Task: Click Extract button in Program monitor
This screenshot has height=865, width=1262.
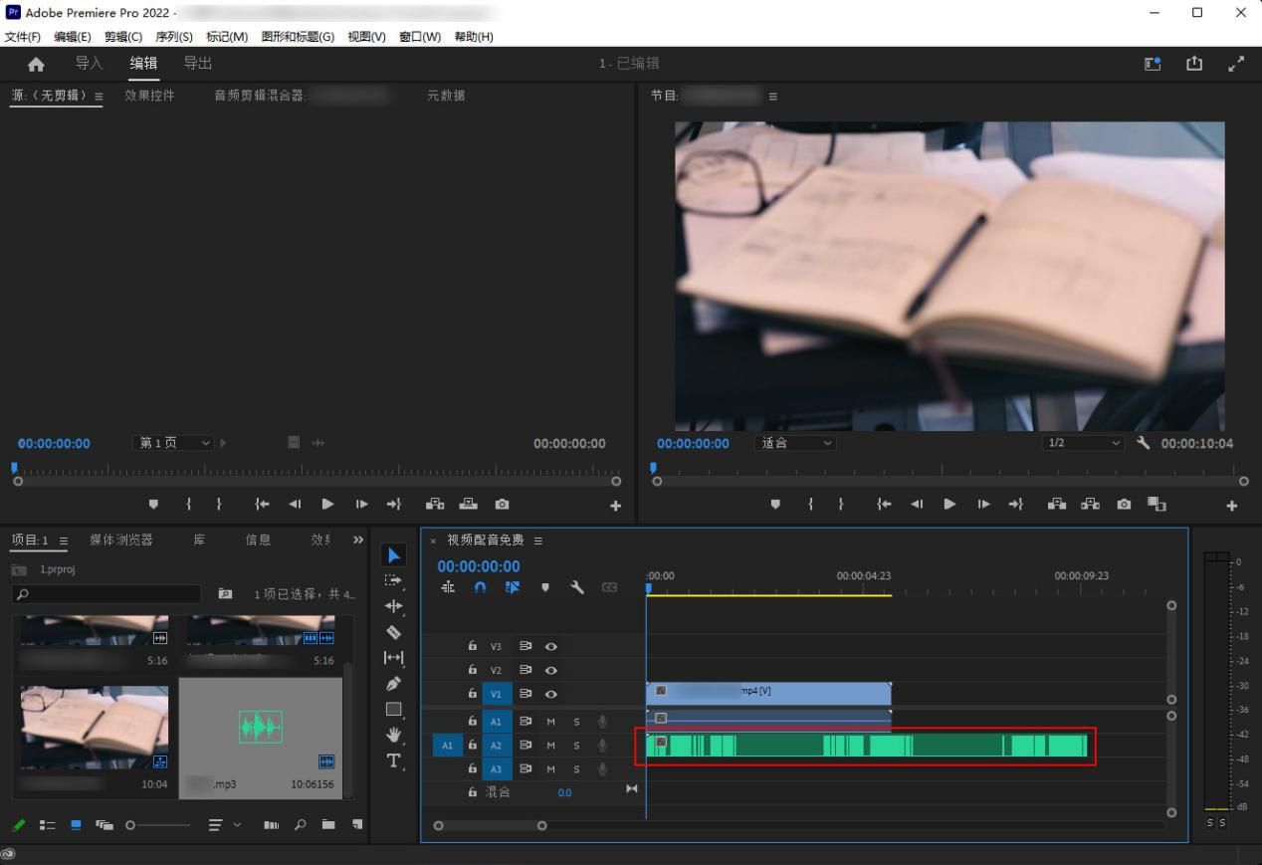Action: tap(1090, 505)
